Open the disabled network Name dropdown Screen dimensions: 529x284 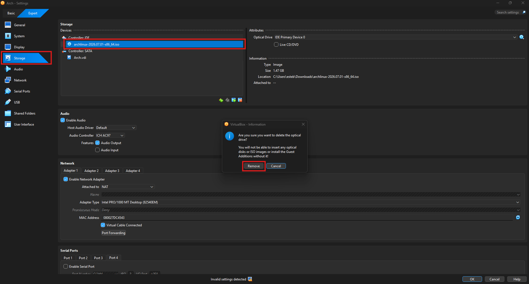[311, 195]
